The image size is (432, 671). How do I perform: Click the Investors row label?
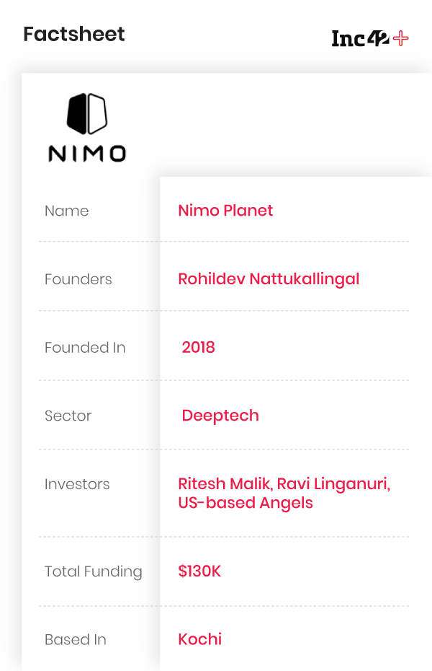77,484
